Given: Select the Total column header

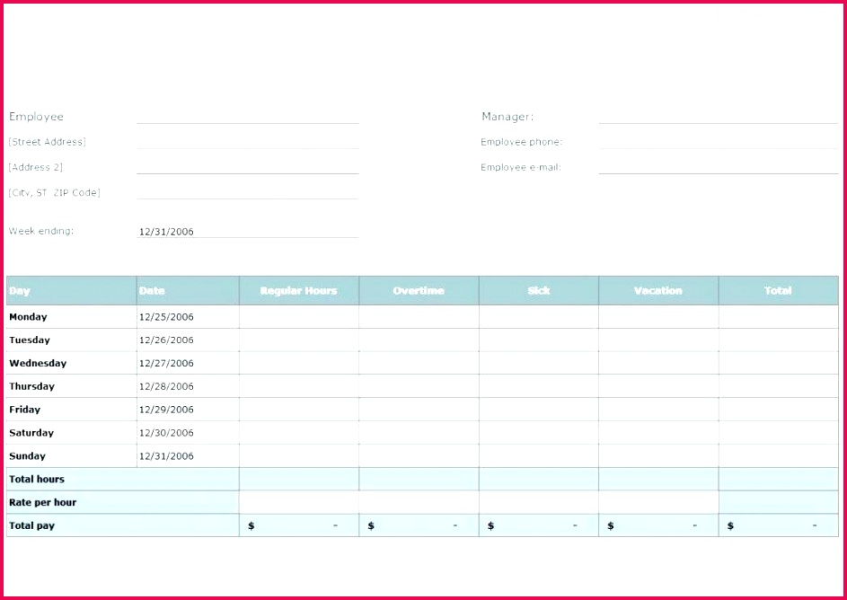Looking at the screenshot, I should tap(779, 290).
